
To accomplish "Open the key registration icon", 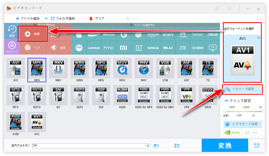I will [x=217, y=8].
